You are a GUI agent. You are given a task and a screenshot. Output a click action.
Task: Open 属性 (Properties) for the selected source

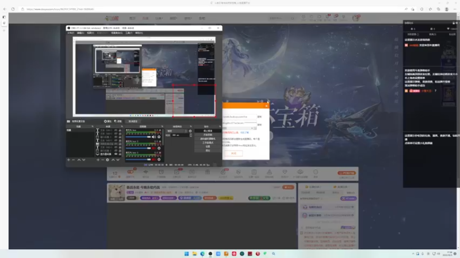[x=108, y=121]
